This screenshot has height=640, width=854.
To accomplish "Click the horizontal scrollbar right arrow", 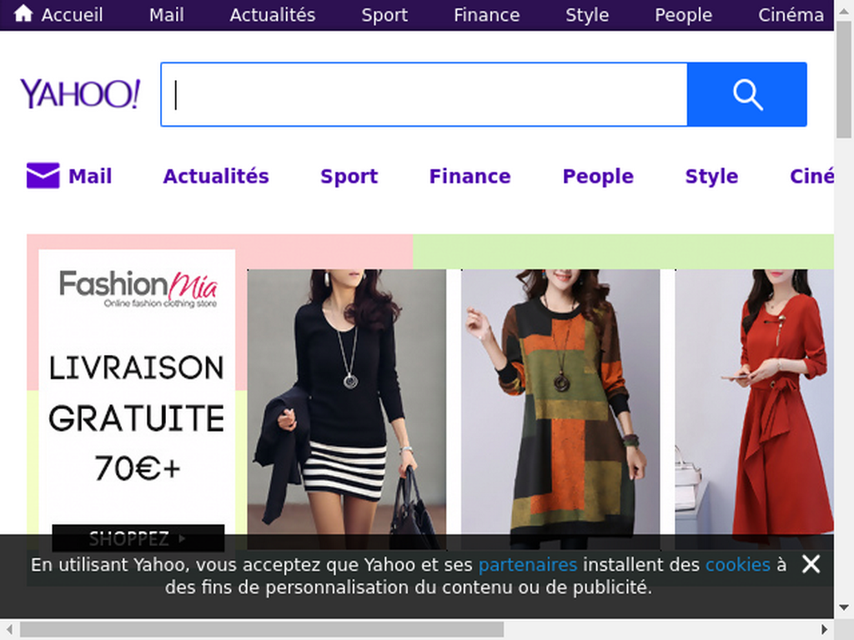I will (825, 629).
